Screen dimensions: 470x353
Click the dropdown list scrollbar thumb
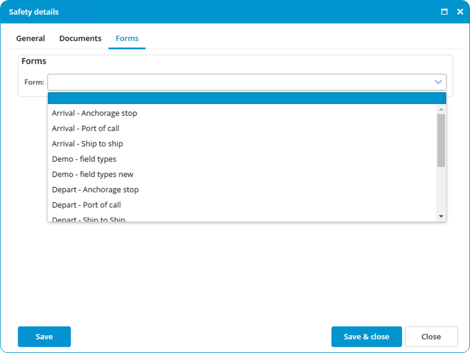tap(441, 141)
